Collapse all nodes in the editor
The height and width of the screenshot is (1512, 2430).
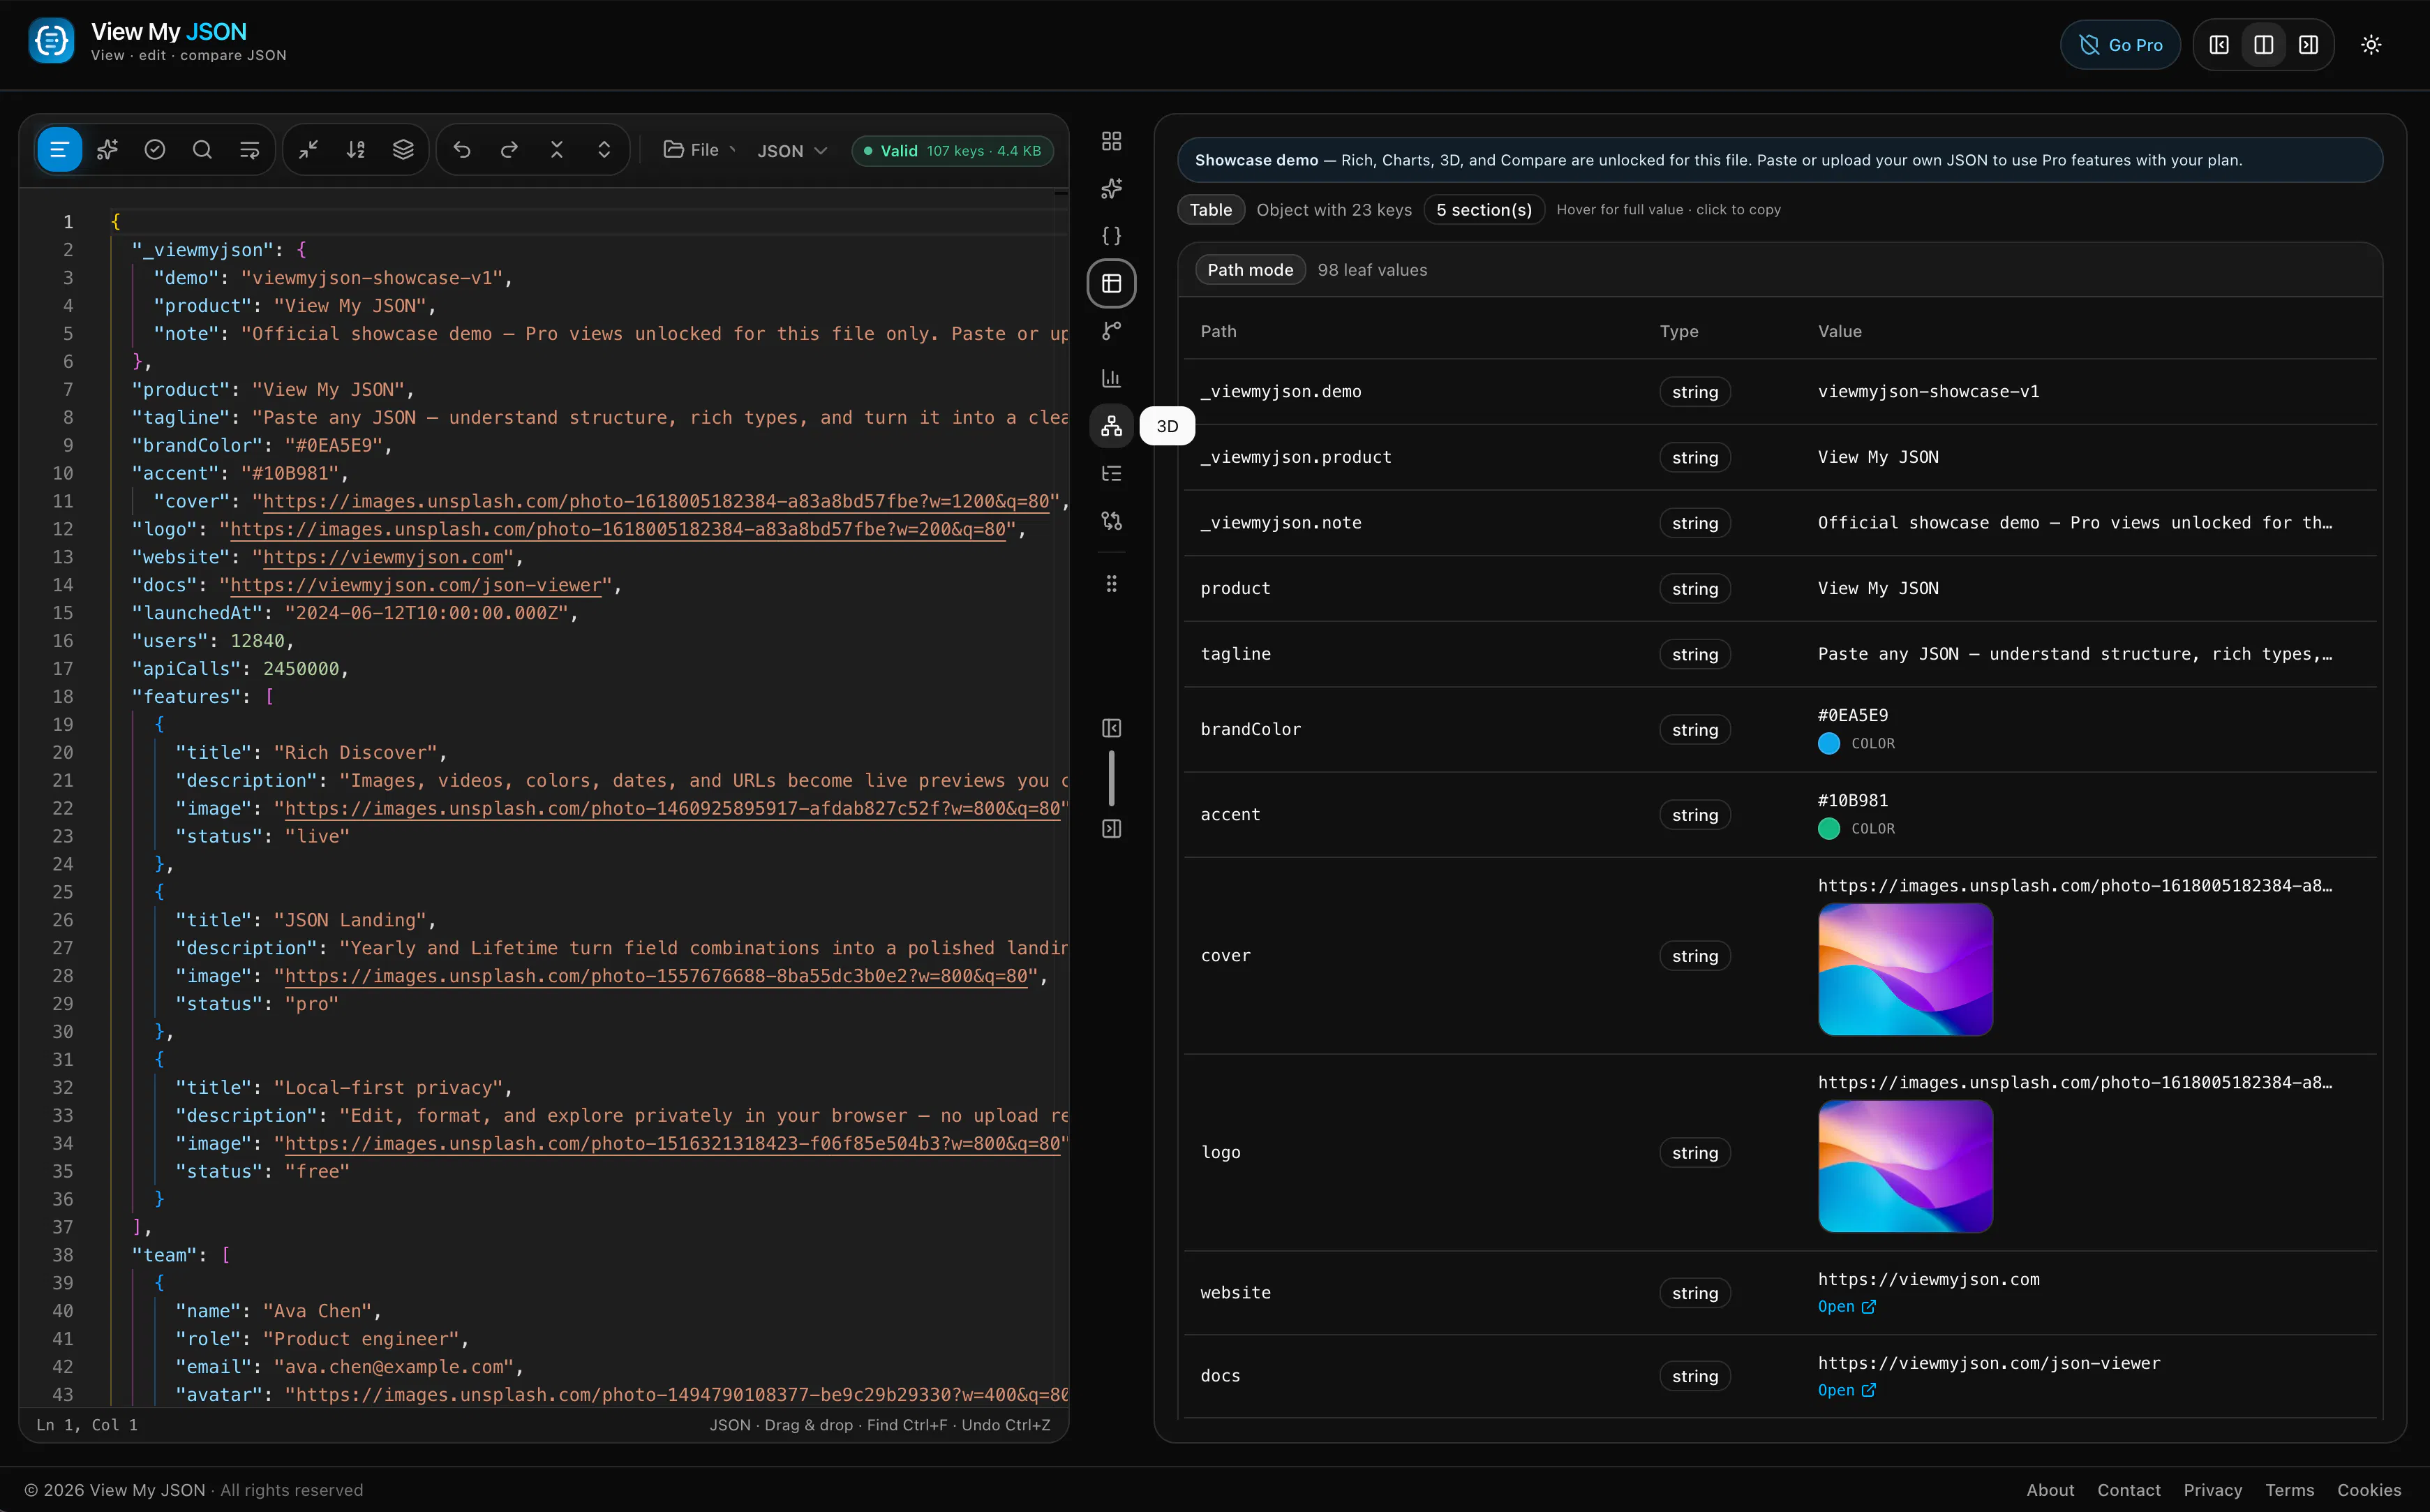[557, 150]
